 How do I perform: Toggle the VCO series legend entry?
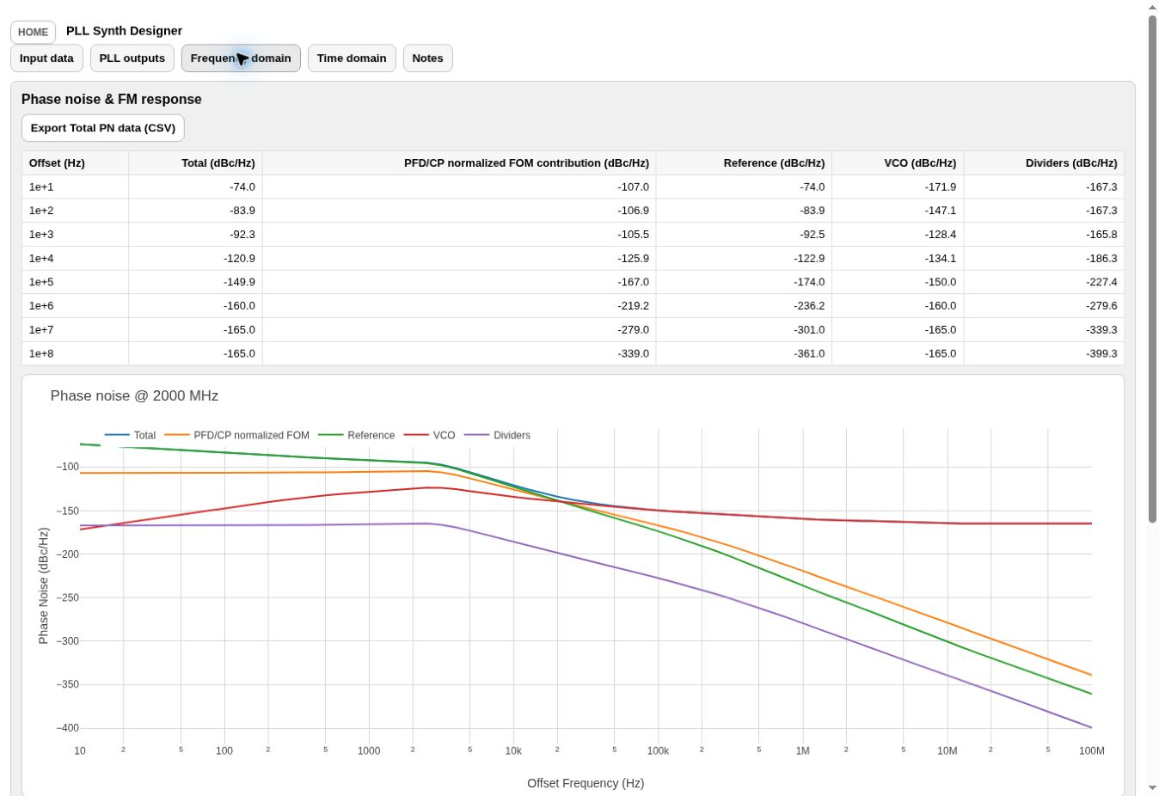pos(430,435)
